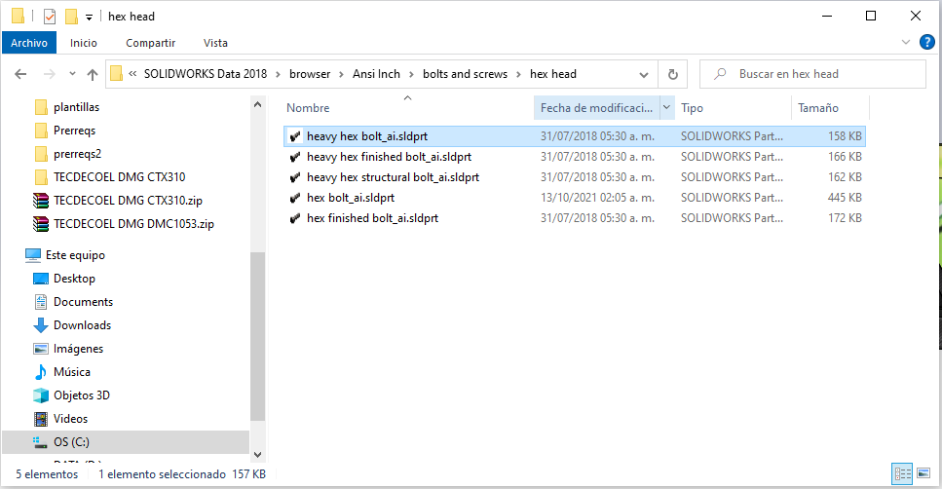Select TECDECOEL DMG CTX310.zip archive
Screen dimensions: 942x489
point(128,201)
